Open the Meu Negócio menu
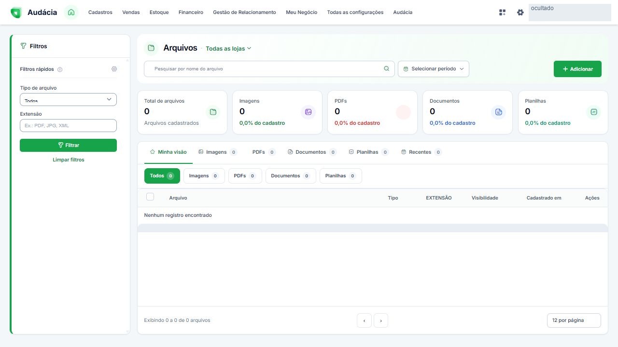Viewport: 618px width, 347px height. (x=301, y=13)
